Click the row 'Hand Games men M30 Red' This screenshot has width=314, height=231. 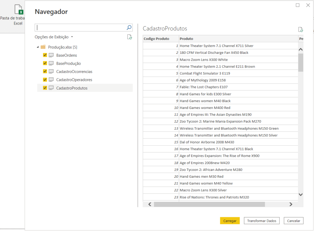(220, 176)
